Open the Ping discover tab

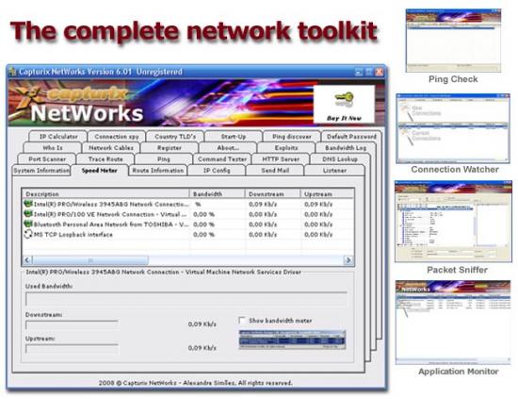292,137
